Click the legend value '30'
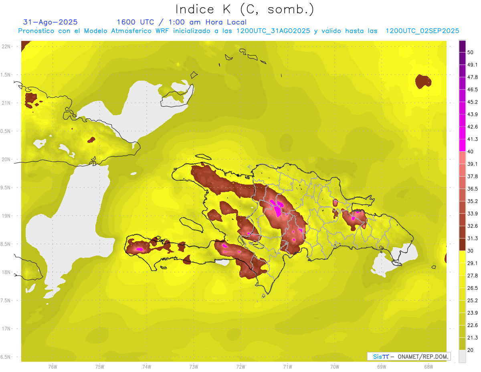Viewport: 481px width, 372px height. tap(470, 251)
